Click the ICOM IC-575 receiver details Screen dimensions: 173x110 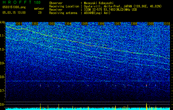click(110, 10)
